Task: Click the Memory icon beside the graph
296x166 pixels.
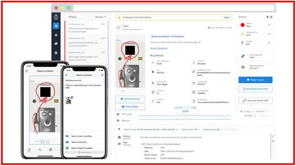Action: click(x=118, y=120)
